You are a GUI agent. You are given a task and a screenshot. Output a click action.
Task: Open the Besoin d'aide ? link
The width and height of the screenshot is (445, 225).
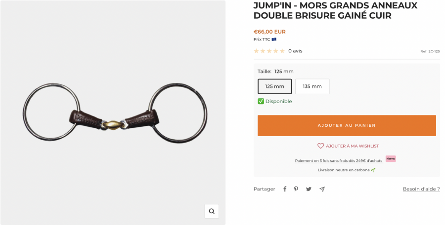pos(421,189)
